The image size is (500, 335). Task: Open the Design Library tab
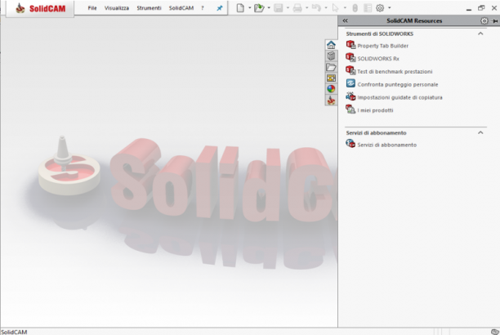pyautogui.click(x=331, y=56)
